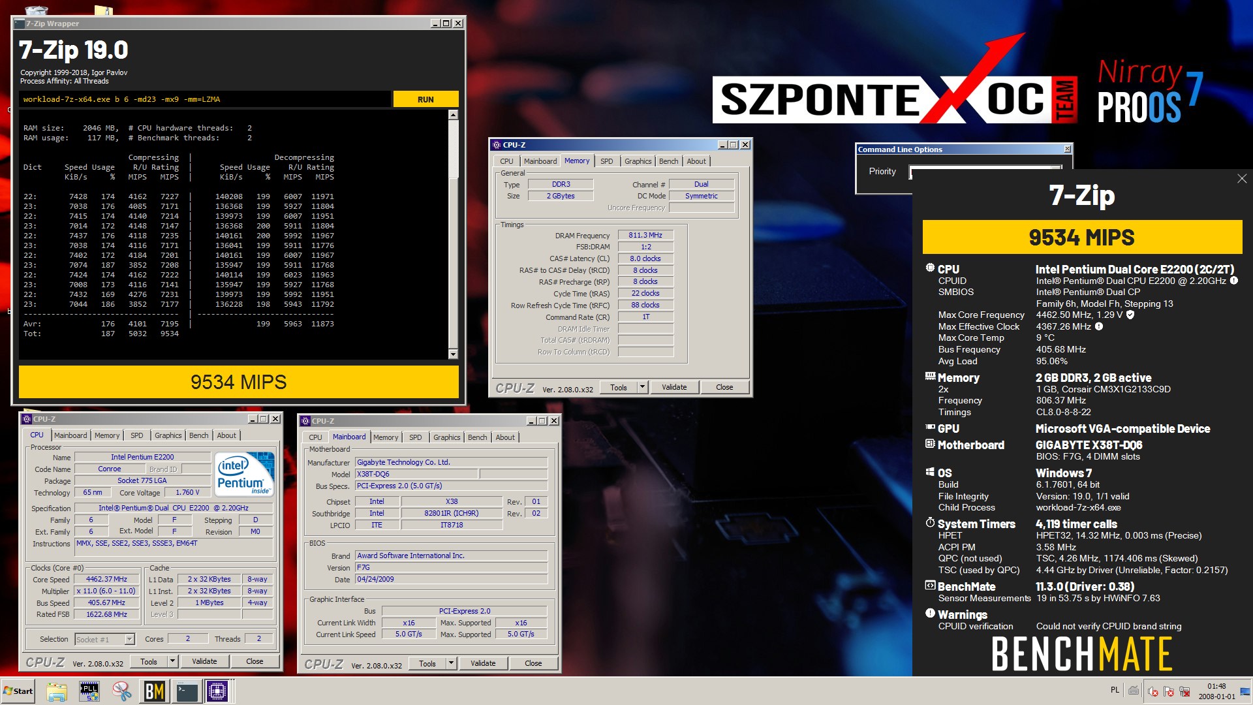Screen dimensions: 1253x705
Task: Open the Tools dropdown arrow in Mainboard CPU-Z window
Action: 451,663
